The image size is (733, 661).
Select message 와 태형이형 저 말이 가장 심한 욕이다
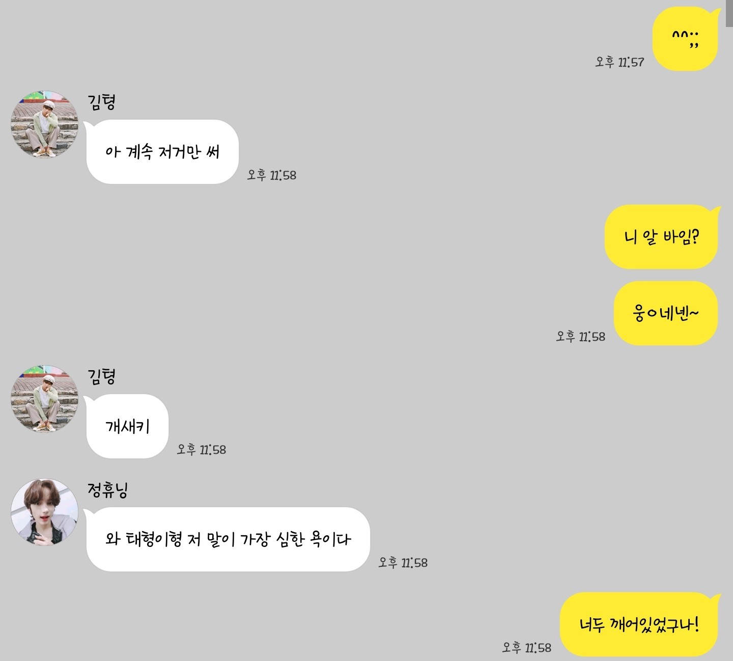pyautogui.click(x=228, y=539)
